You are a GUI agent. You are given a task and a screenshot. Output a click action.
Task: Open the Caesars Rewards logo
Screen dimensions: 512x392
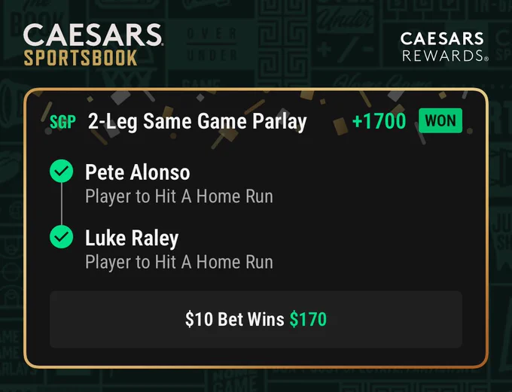coord(444,47)
